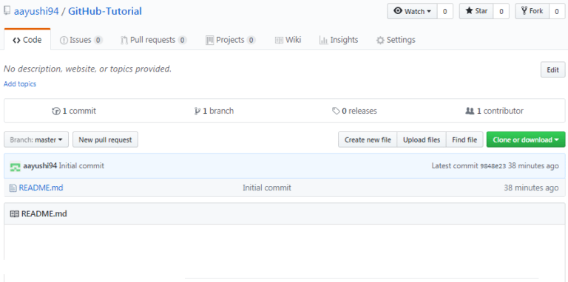Click the tag icon beside releases
Viewport: 568px width, 282px height.
337,111
